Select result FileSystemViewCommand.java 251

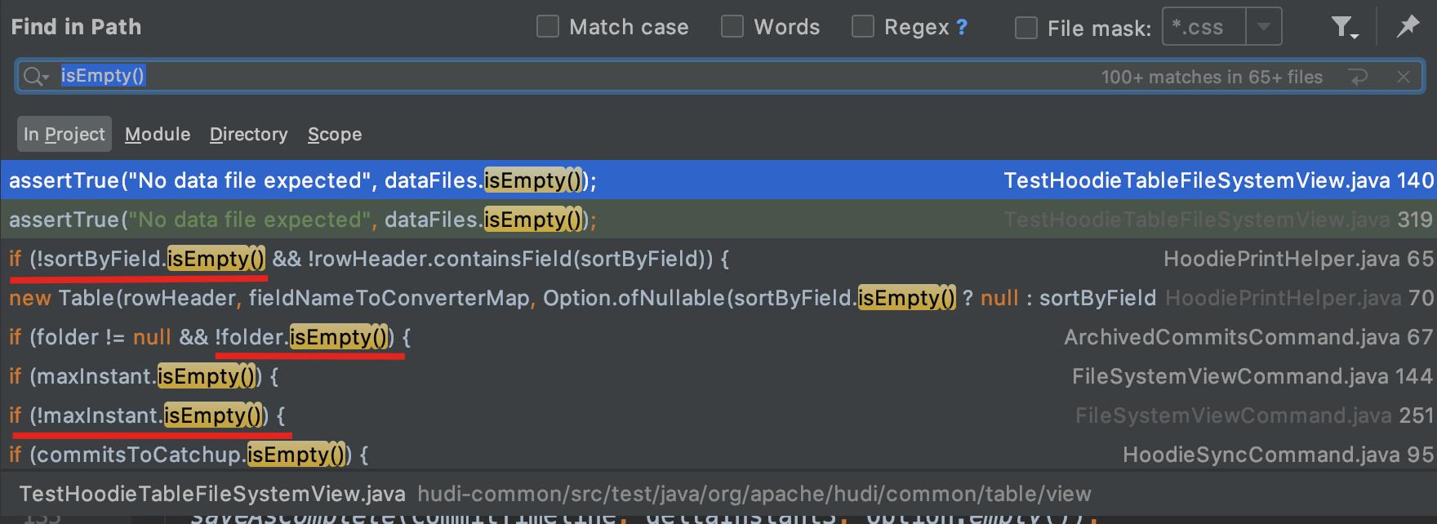pyautogui.click(x=718, y=415)
